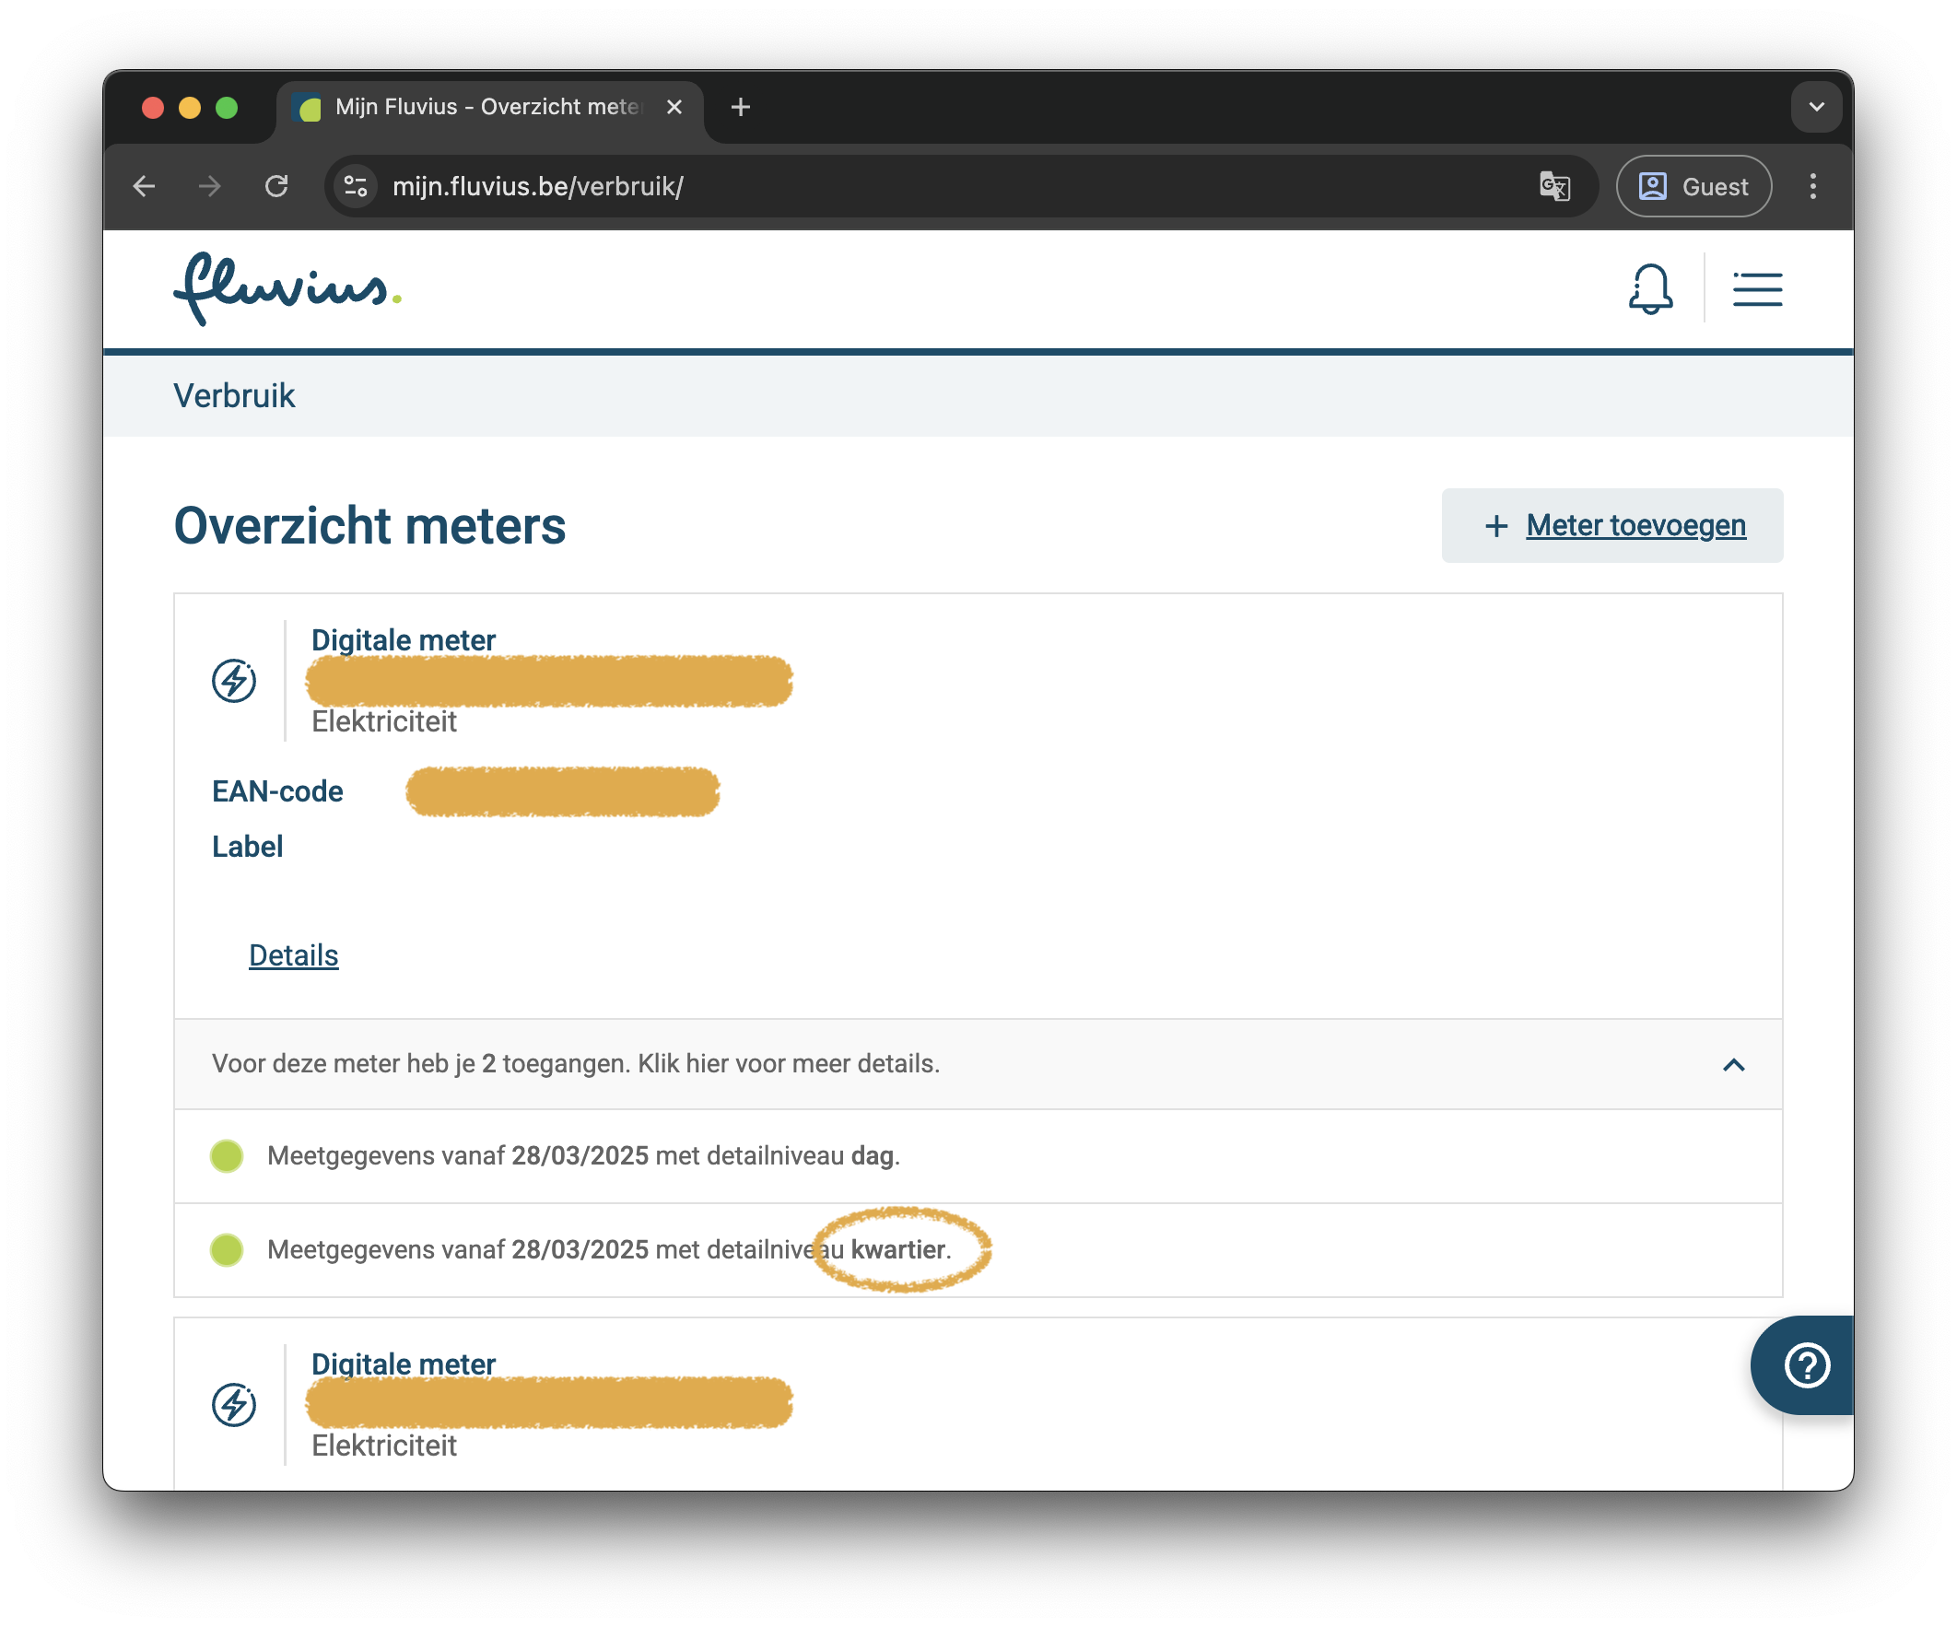Screen dimensions: 1957x1627
Task: Click the Verbruik breadcrumb
Action: coord(234,396)
